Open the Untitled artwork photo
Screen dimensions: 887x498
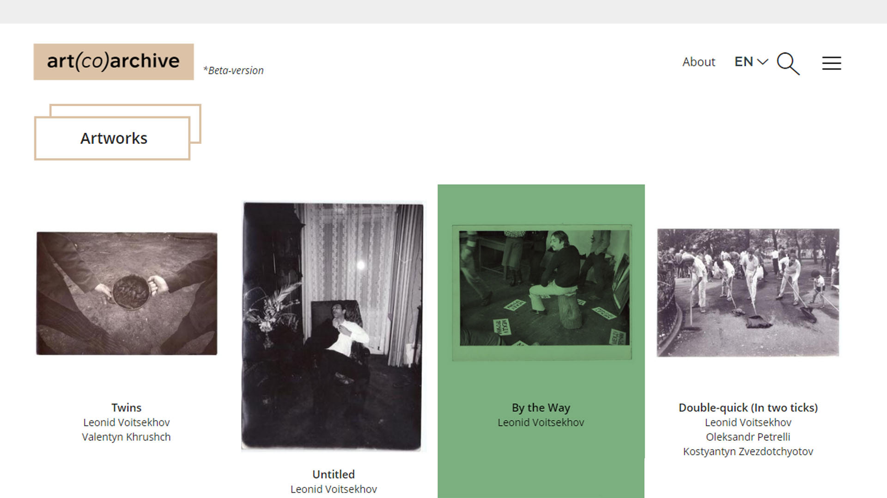pyautogui.click(x=332, y=326)
